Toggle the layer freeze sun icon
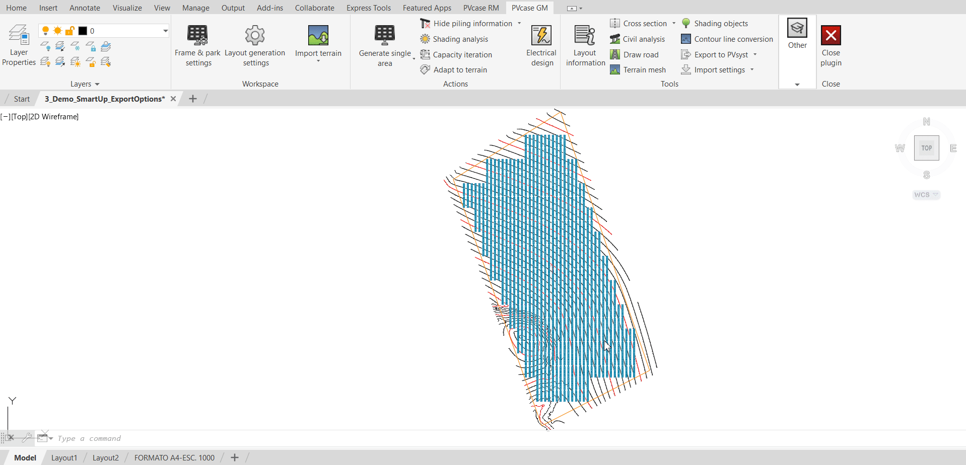 (x=57, y=31)
